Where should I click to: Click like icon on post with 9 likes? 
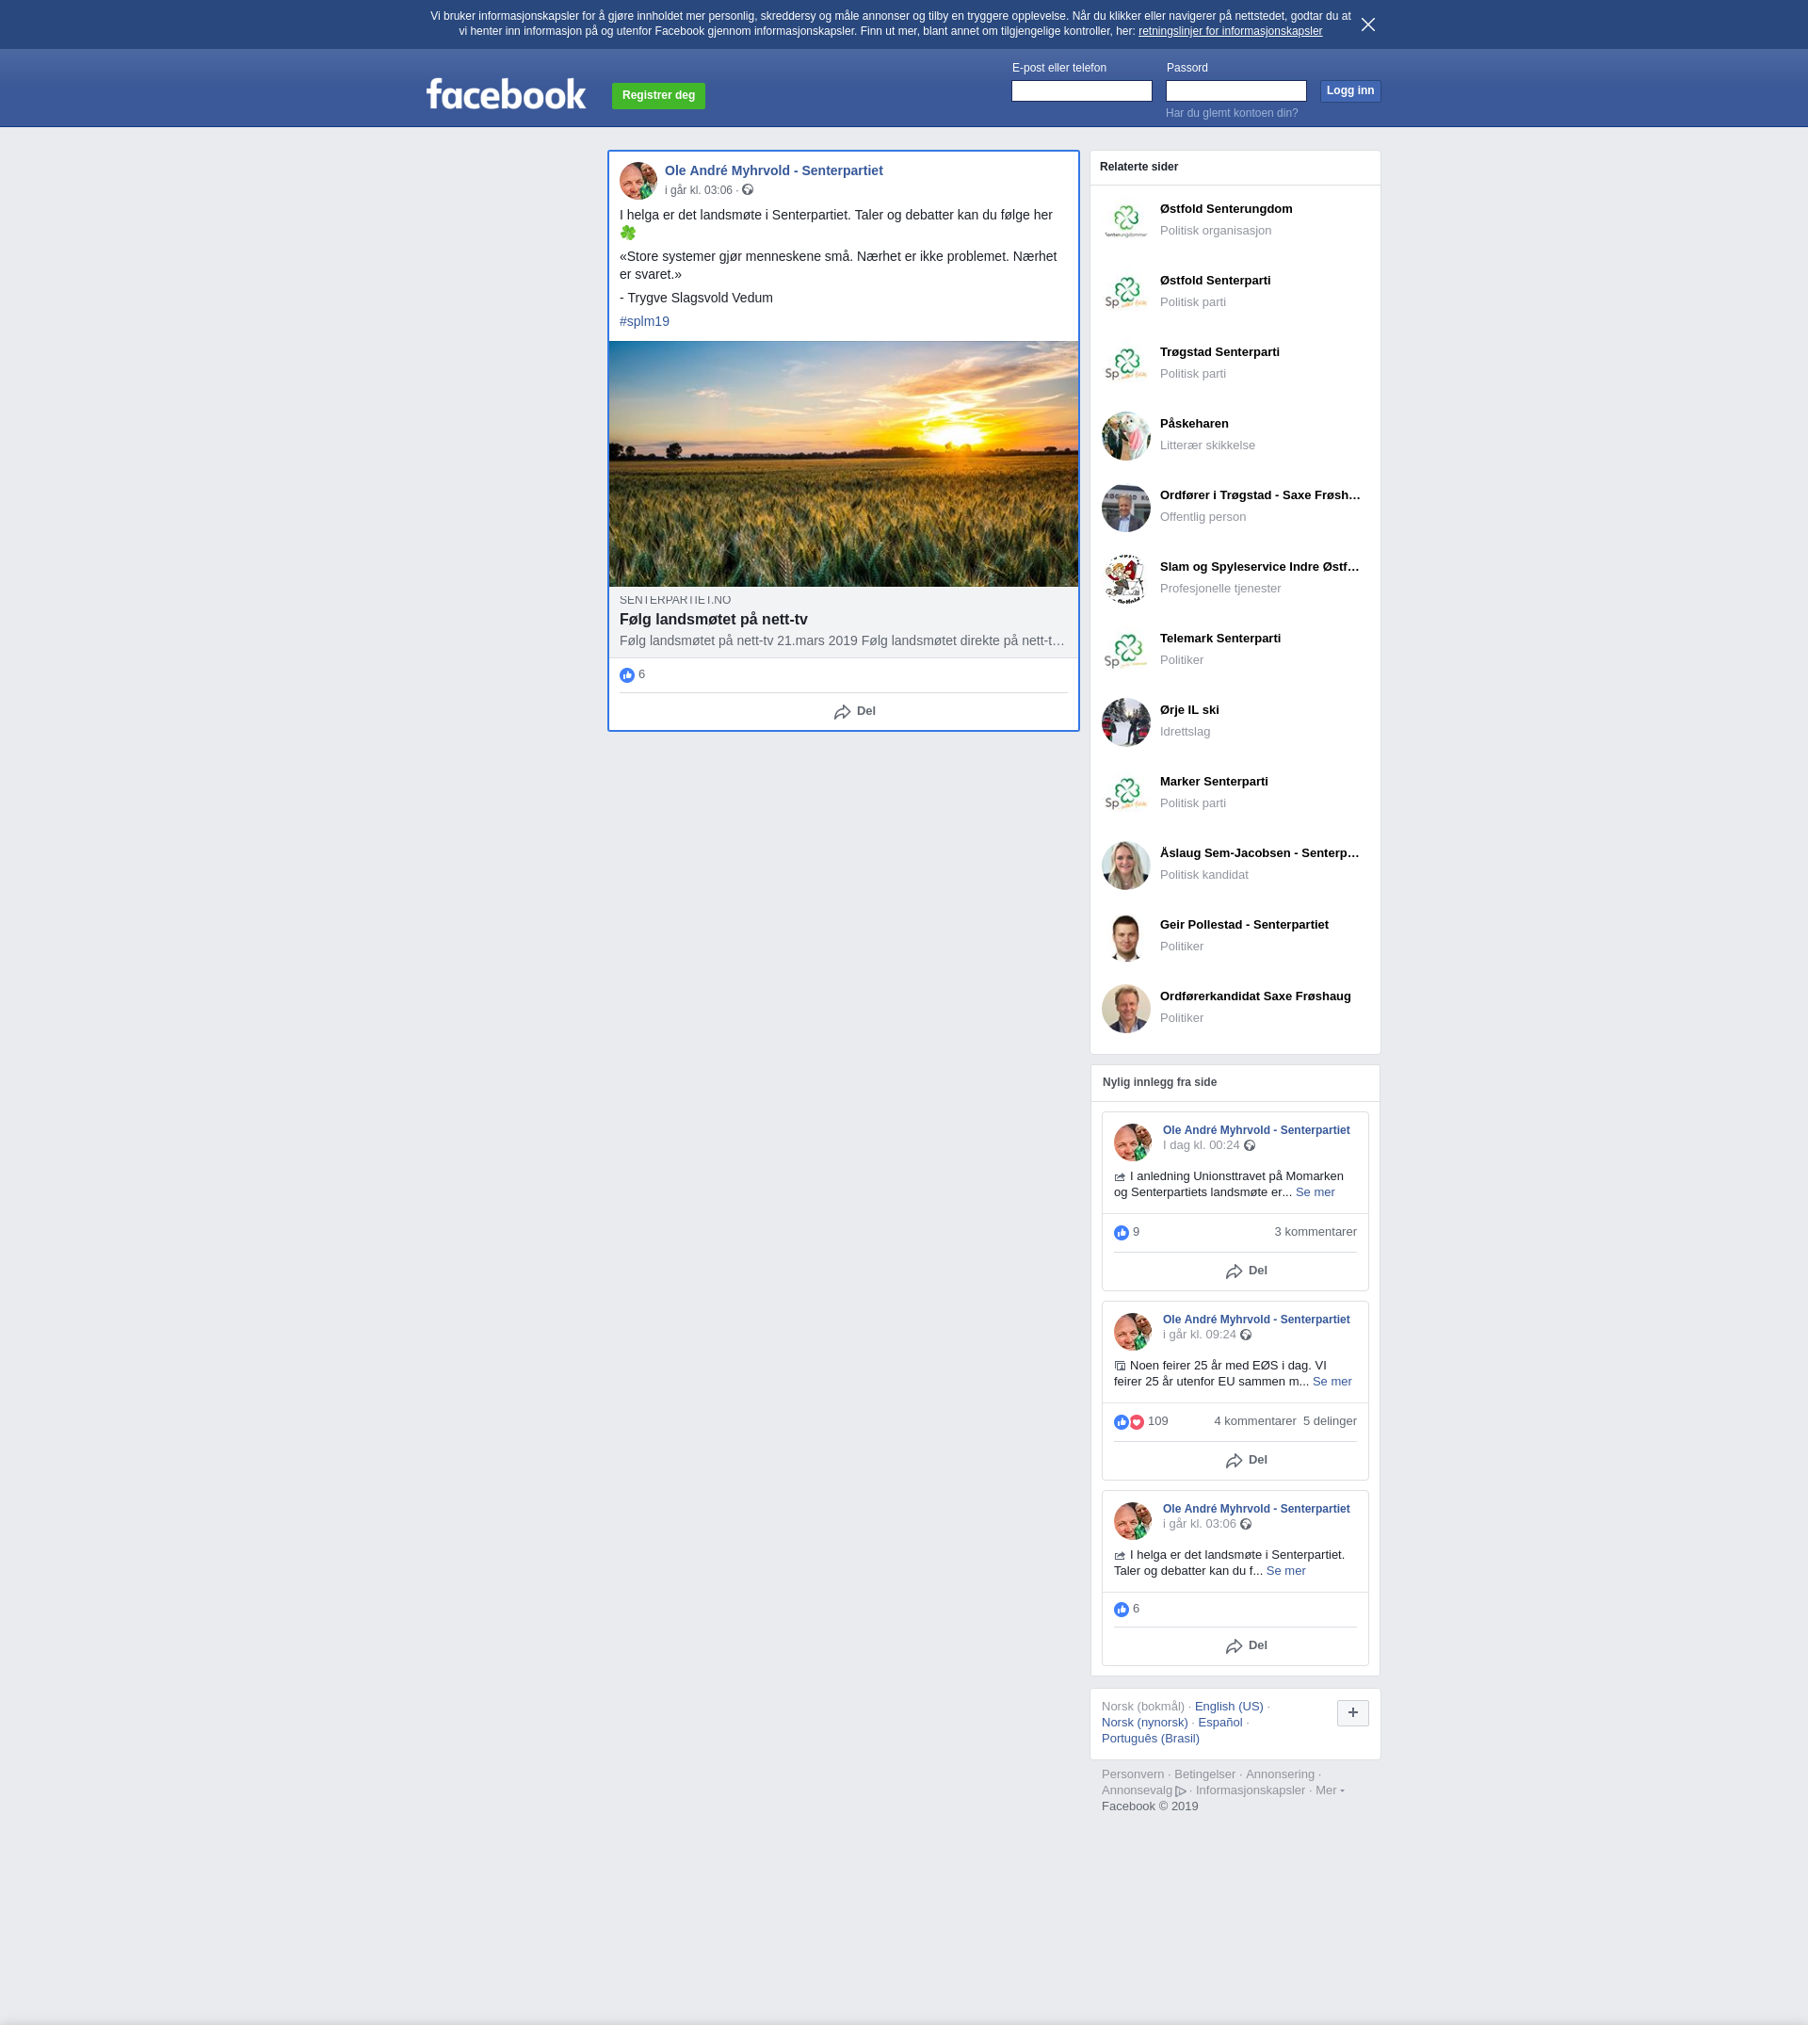[x=1122, y=1232]
